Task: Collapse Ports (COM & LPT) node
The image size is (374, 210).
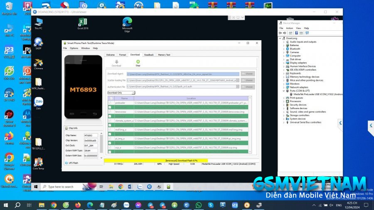Action: click(284, 91)
